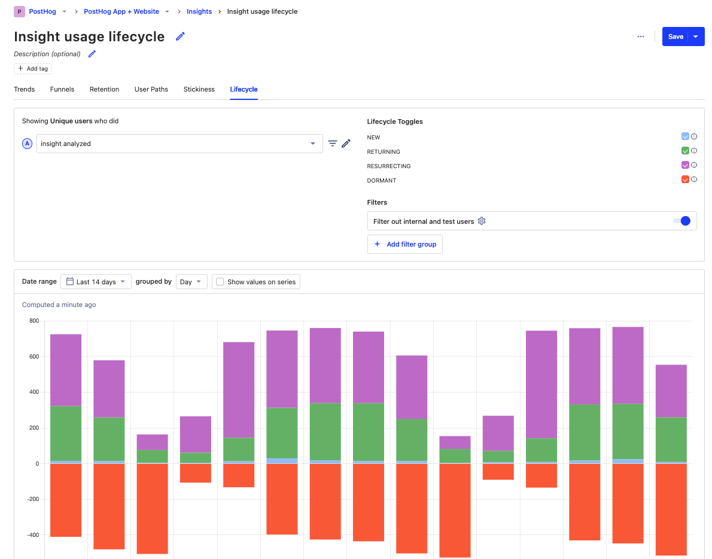Click the info icon next to NEW toggle
The image size is (712, 559).
tap(694, 136)
